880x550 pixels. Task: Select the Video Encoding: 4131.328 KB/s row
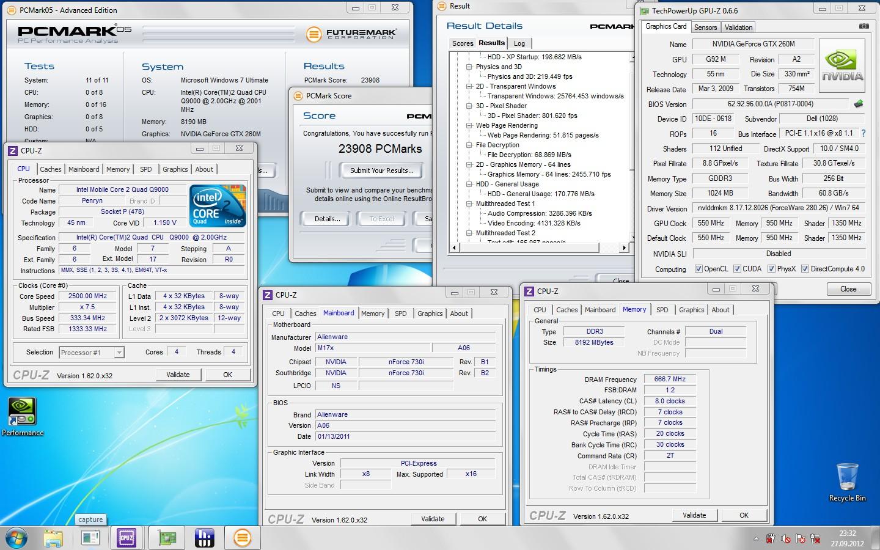(534, 223)
